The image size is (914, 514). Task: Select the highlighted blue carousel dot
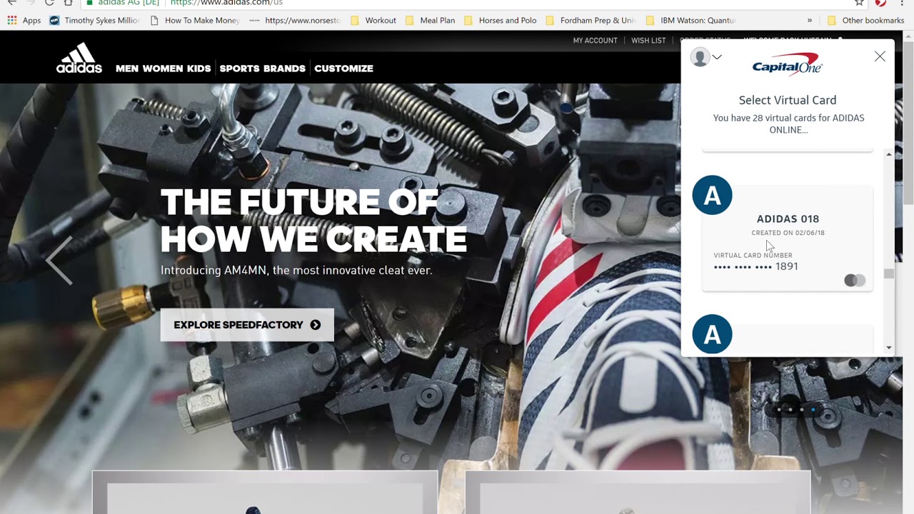813,410
